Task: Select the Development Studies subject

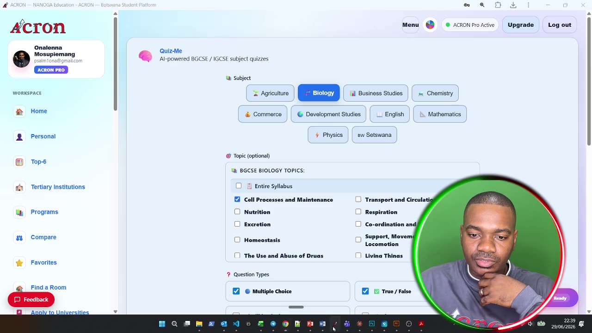Action: [x=328, y=114]
